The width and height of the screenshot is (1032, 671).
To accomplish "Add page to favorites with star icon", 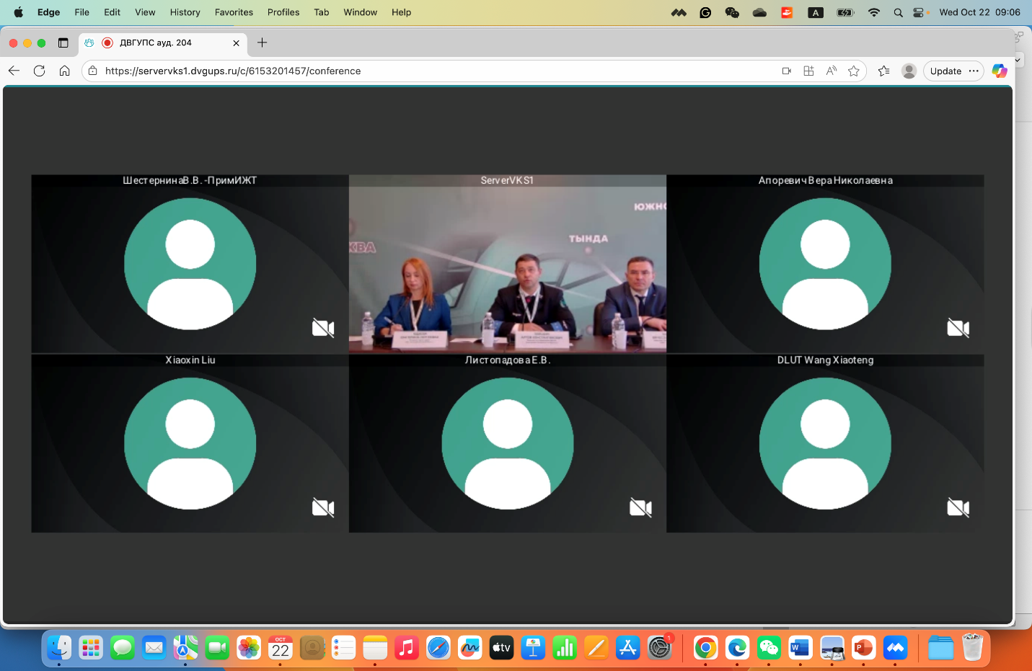I will pos(854,71).
